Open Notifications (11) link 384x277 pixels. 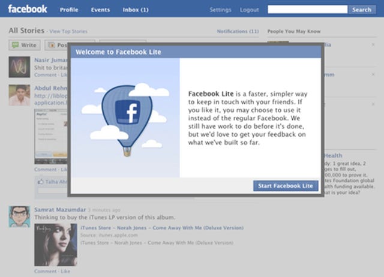(x=238, y=31)
